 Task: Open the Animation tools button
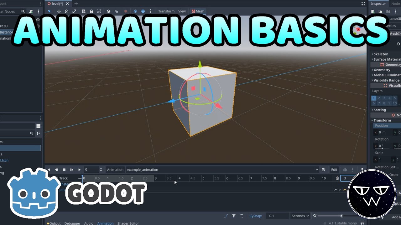(115, 170)
